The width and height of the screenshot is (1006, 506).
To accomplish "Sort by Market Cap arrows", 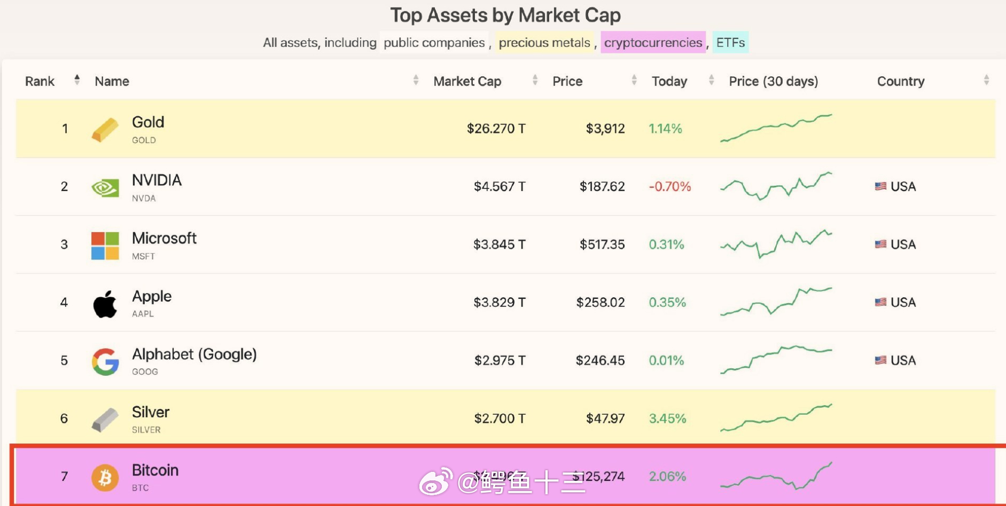I will coord(535,80).
